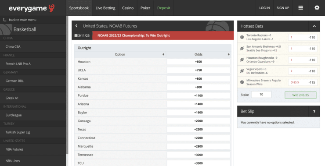Click NCAAB 2022/23 Championship red header
325x166 pixels.
point(163,35)
